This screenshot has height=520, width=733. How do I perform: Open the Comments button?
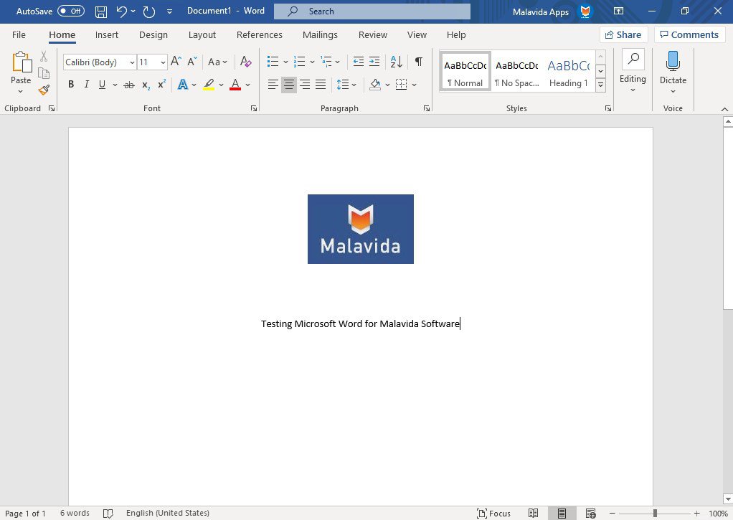pyautogui.click(x=689, y=34)
